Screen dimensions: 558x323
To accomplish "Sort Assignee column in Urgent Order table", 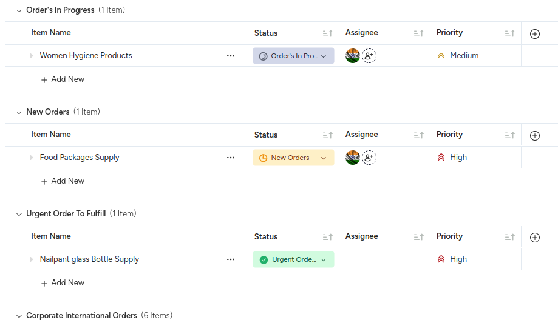I will 418,238.
